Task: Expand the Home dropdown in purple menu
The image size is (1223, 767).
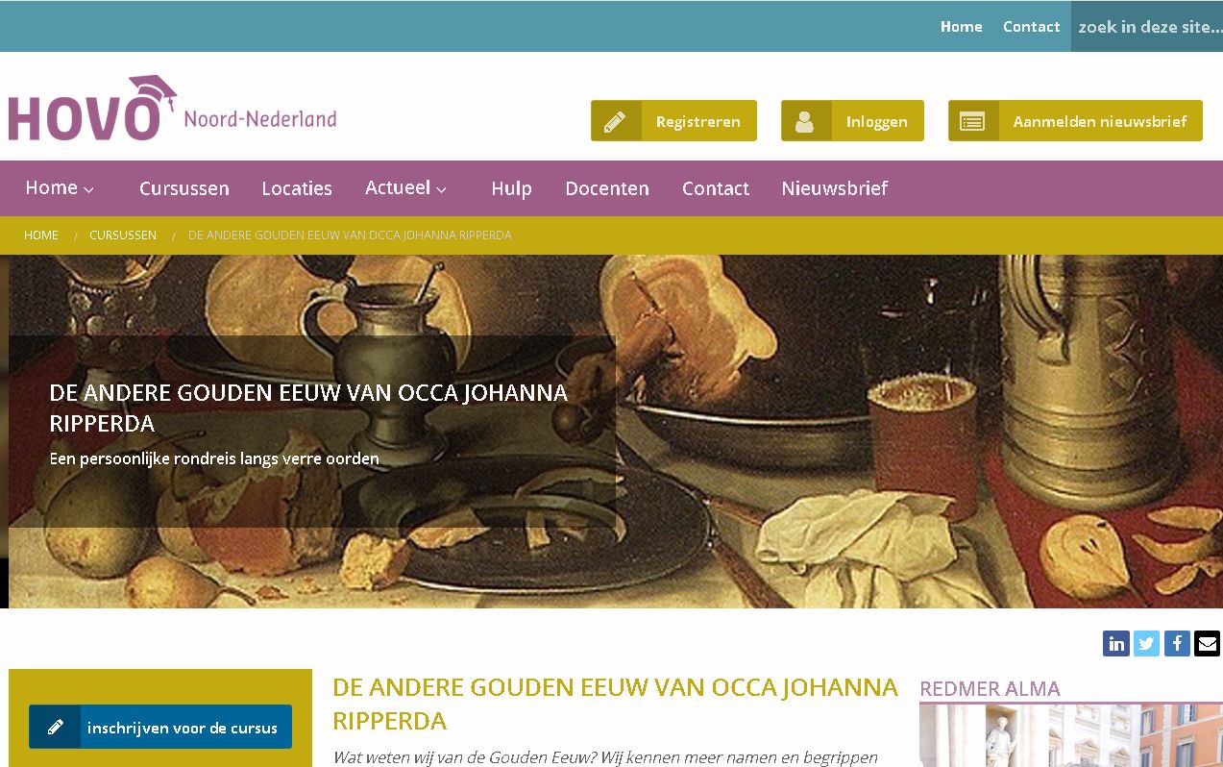Action: (x=60, y=187)
